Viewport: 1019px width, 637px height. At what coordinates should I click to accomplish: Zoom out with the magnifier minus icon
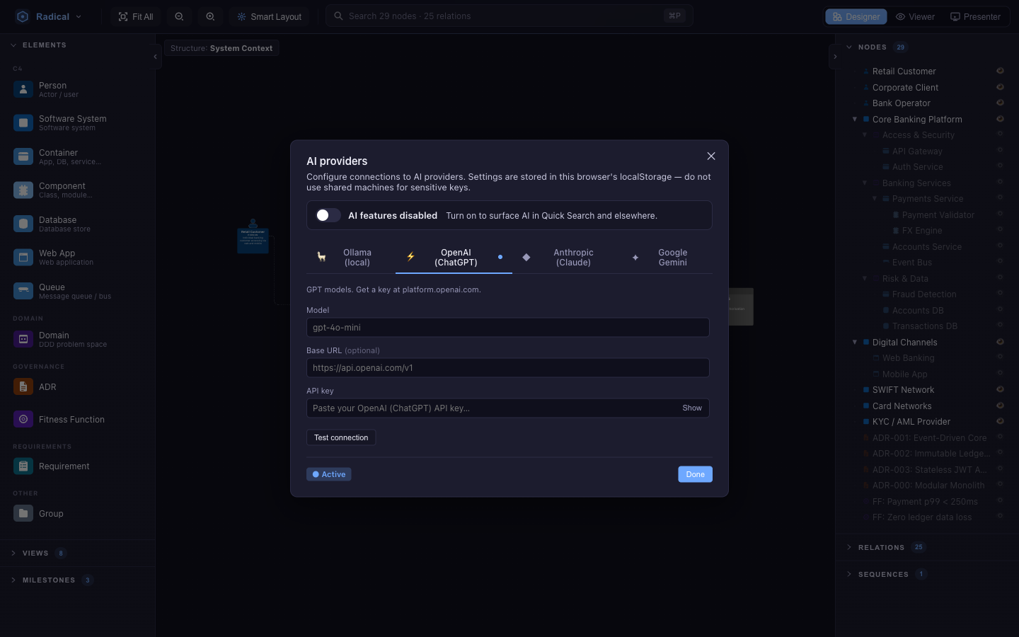pos(179,16)
